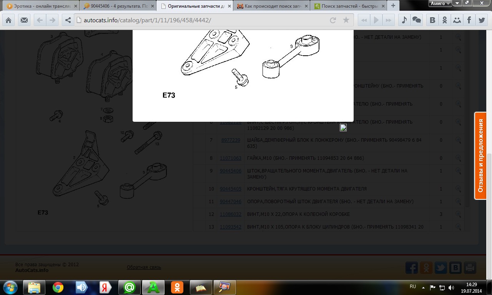Switch to the "90445406 - 4 результата" tab

(117, 6)
